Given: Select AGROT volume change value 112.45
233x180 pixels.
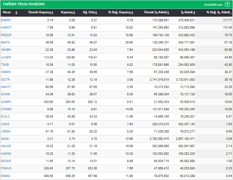Looking at the screenshot, I should [227, 28].
